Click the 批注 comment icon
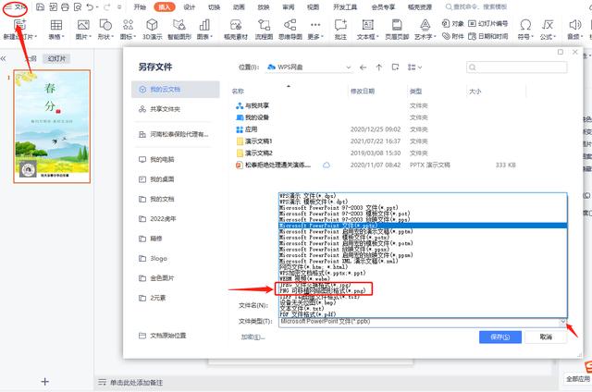Screen dimensions: 592x392 pos(340,25)
